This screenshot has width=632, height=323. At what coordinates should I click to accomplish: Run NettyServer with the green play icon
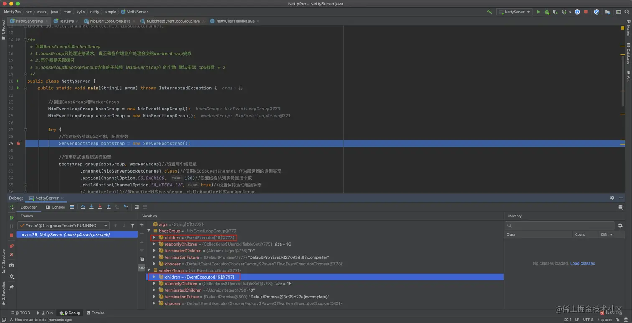tap(538, 12)
